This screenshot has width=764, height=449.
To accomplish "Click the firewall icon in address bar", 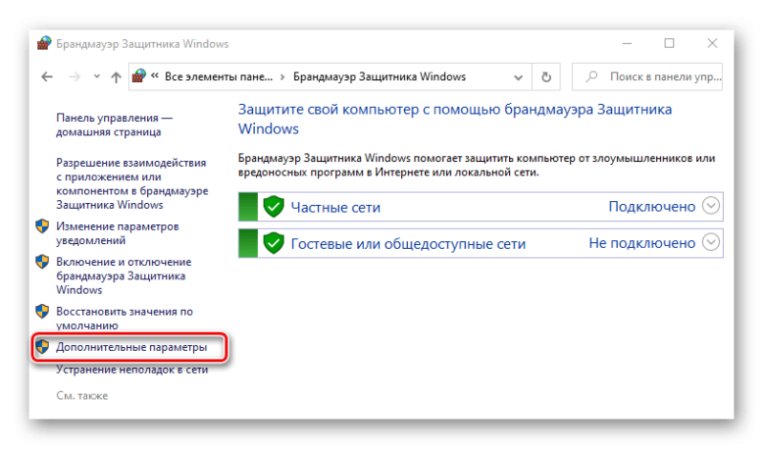I will (x=138, y=76).
